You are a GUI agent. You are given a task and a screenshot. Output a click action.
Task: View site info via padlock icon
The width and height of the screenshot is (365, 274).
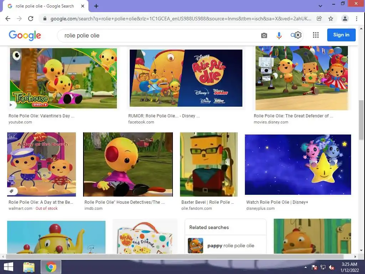click(45, 19)
